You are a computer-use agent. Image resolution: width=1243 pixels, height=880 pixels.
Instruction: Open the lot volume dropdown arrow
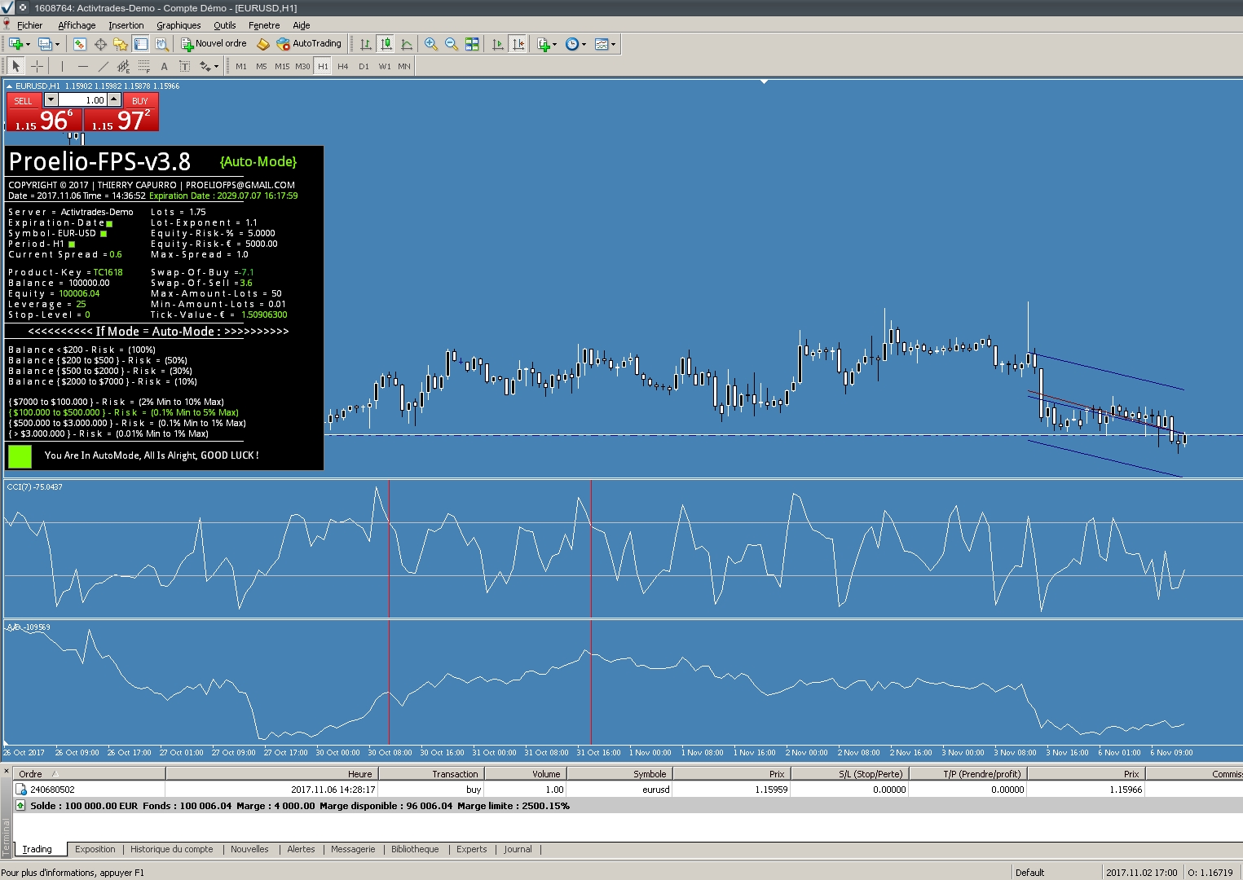51,99
